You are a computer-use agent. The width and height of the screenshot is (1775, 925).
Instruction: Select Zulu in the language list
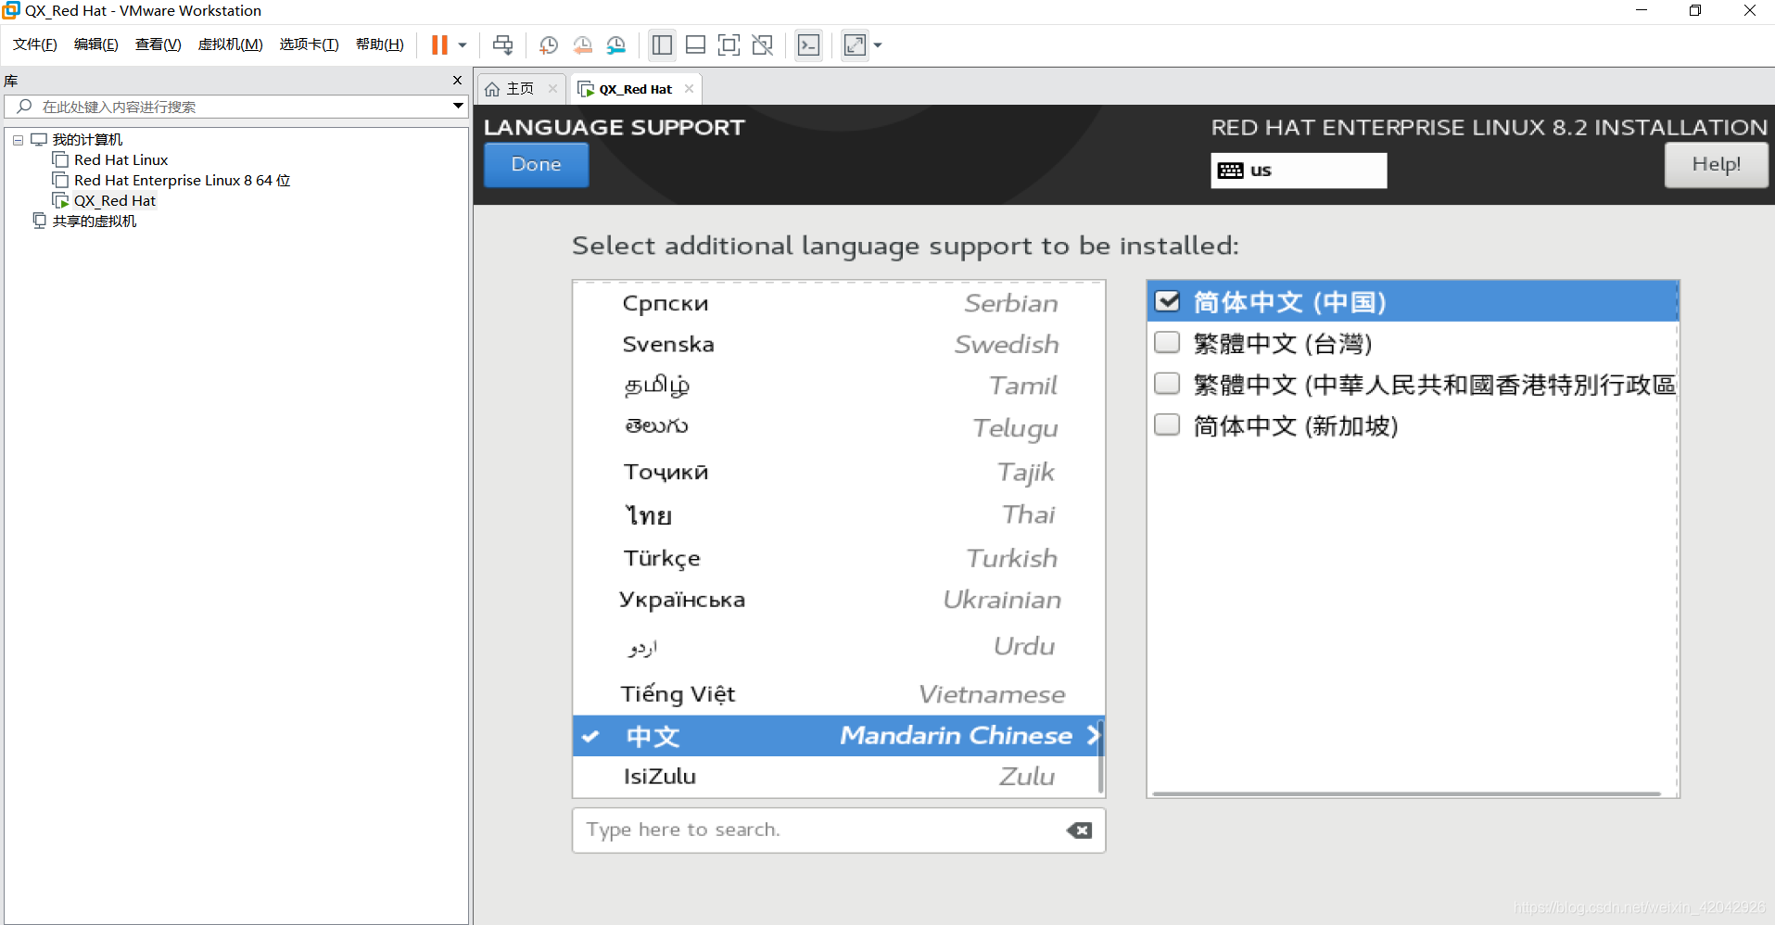[838, 777]
